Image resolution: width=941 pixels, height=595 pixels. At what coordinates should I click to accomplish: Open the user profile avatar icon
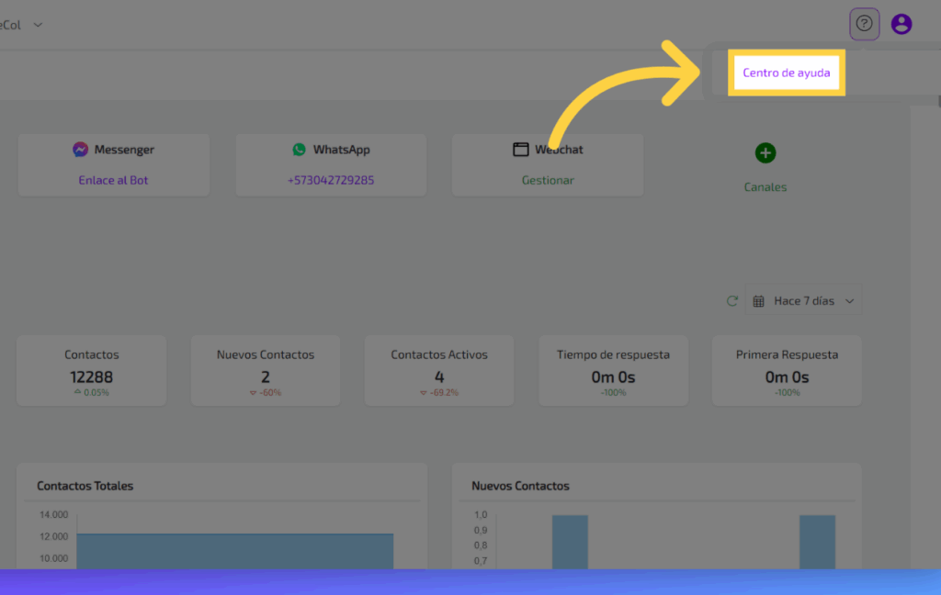(x=901, y=24)
